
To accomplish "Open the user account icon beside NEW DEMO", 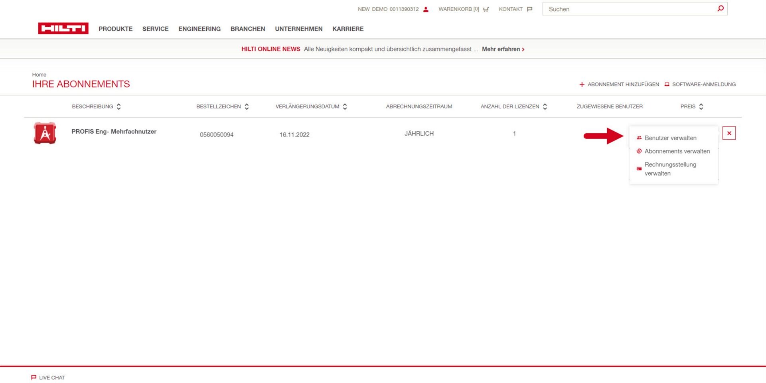I will 426,9.
